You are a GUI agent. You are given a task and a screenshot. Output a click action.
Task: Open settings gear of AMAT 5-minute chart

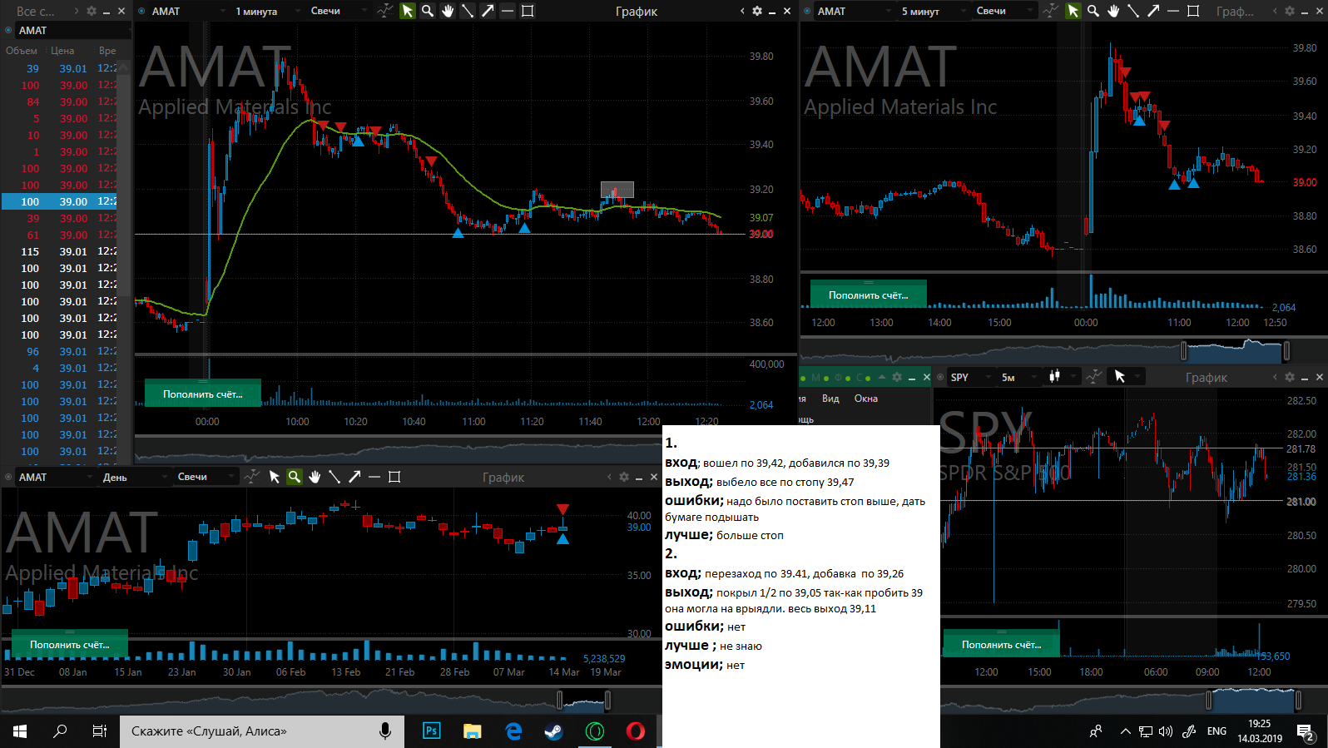click(x=1289, y=11)
